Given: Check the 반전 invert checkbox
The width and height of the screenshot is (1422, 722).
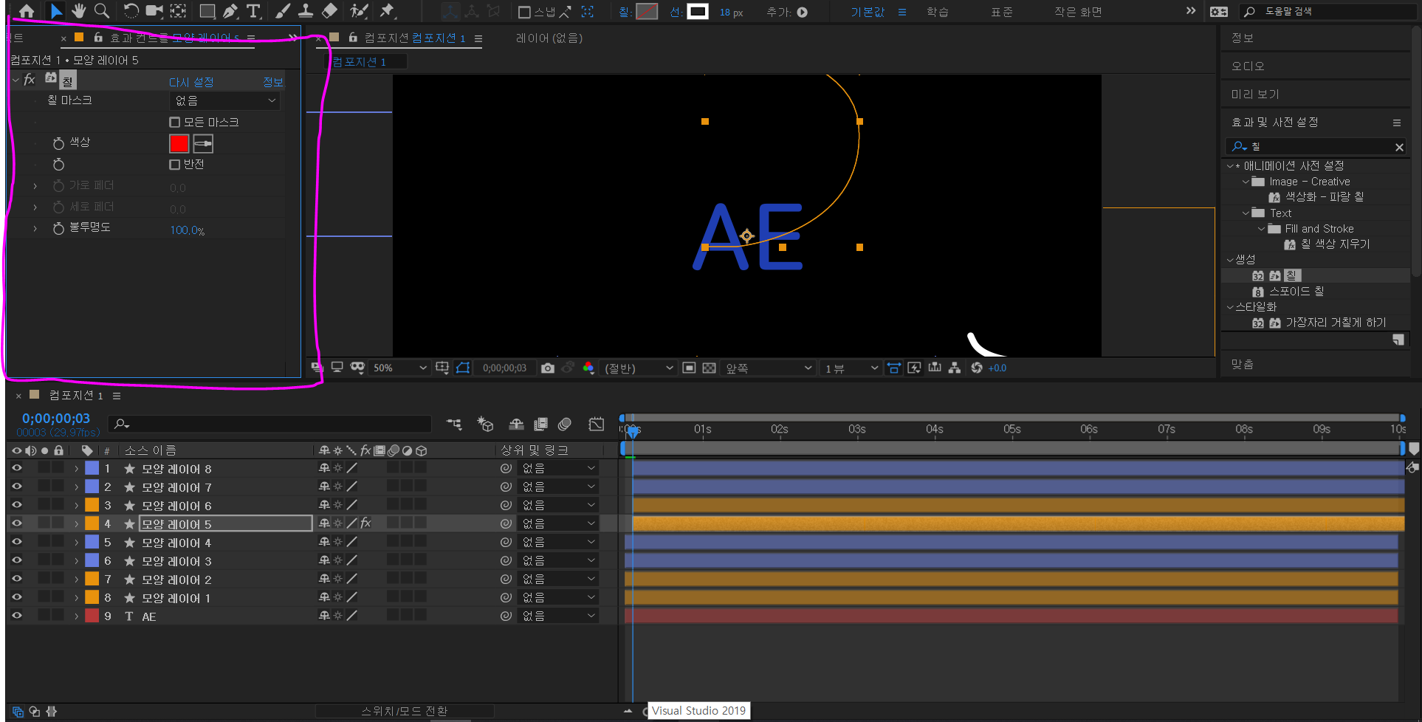Looking at the screenshot, I should coord(175,165).
